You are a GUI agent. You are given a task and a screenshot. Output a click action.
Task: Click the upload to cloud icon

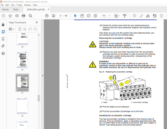click(17, 16)
